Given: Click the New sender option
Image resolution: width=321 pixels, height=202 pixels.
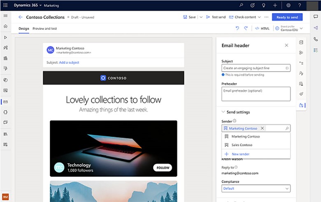Looking at the screenshot, I should (x=240, y=154).
